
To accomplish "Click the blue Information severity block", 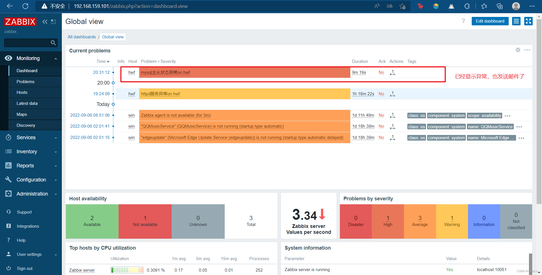I will (484, 221).
